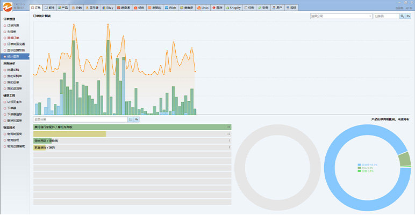Switch to the Shopify tab
Viewport: 415px width, 224px height.
233,9
